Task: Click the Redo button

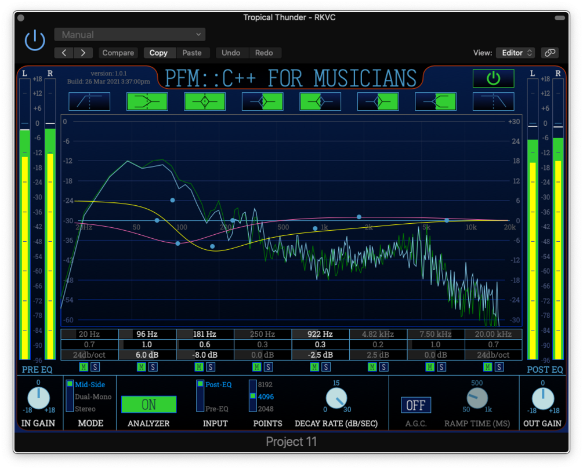Action: point(264,53)
